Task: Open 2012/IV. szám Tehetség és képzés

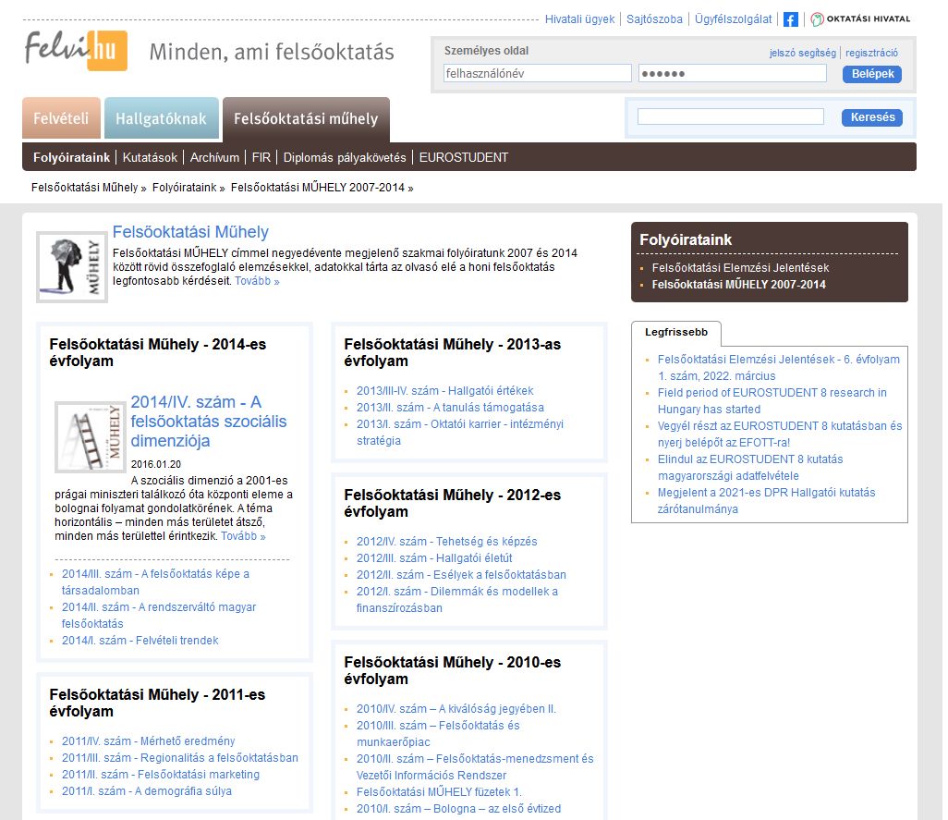Action: pos(447,541)
